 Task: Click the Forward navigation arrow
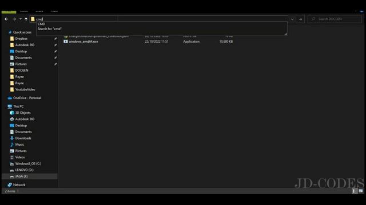pos(14,19)
